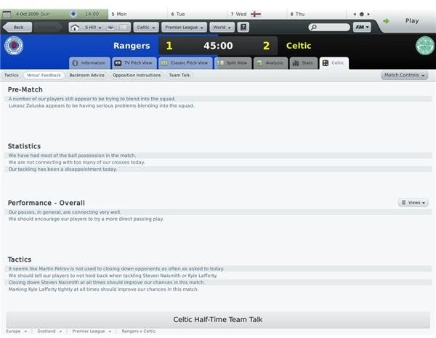Viewport: 436px width, 338px height.
Task: Click the previous week calendar arrow
Action: tap(355, 14)
